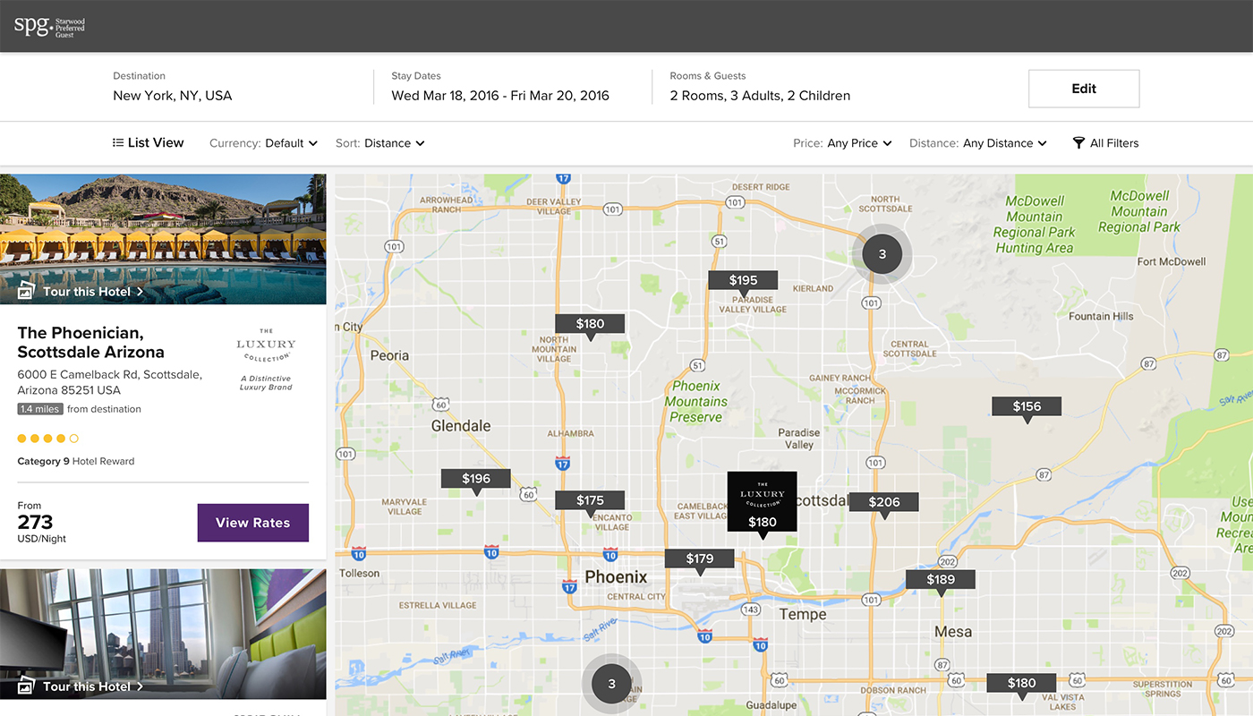Click View Rates for The Phoenician
Image resolution: width=1253 pixels, height=716 pixels.
point(253,523)
